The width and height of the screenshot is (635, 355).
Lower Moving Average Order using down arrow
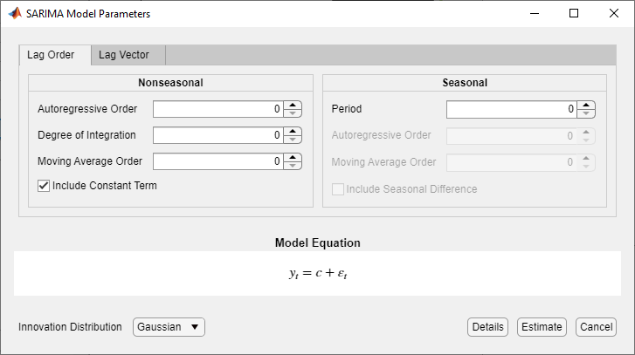pos(293,166)
